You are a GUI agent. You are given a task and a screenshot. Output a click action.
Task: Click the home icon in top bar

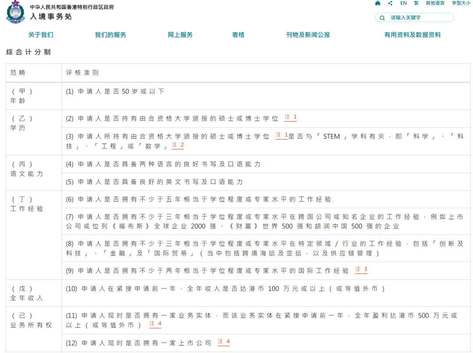tap(378, 3)
